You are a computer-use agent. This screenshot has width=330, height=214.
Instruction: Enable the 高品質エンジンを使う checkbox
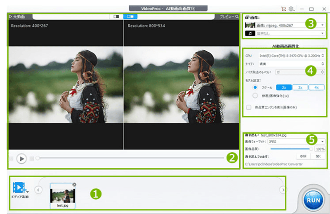248,107
